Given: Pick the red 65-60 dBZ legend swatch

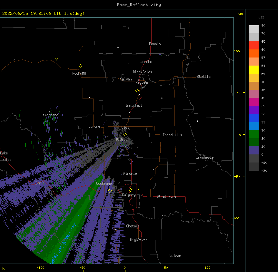Looking at the screenshot, I should pos(253,45).
